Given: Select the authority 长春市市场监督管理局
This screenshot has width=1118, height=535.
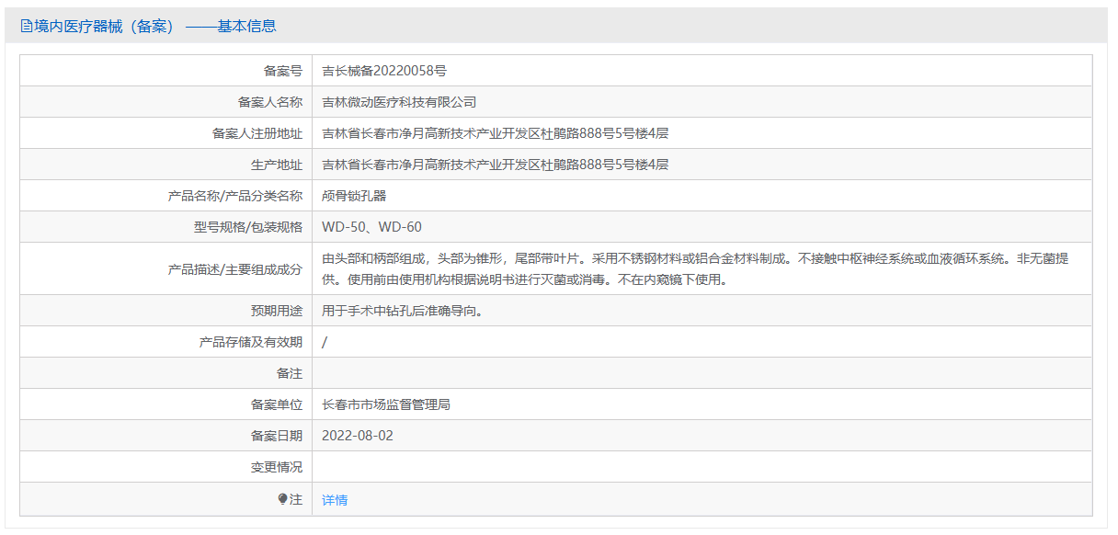Looking at the screenshot, I should pyautogui.click(x=386, y=404).
